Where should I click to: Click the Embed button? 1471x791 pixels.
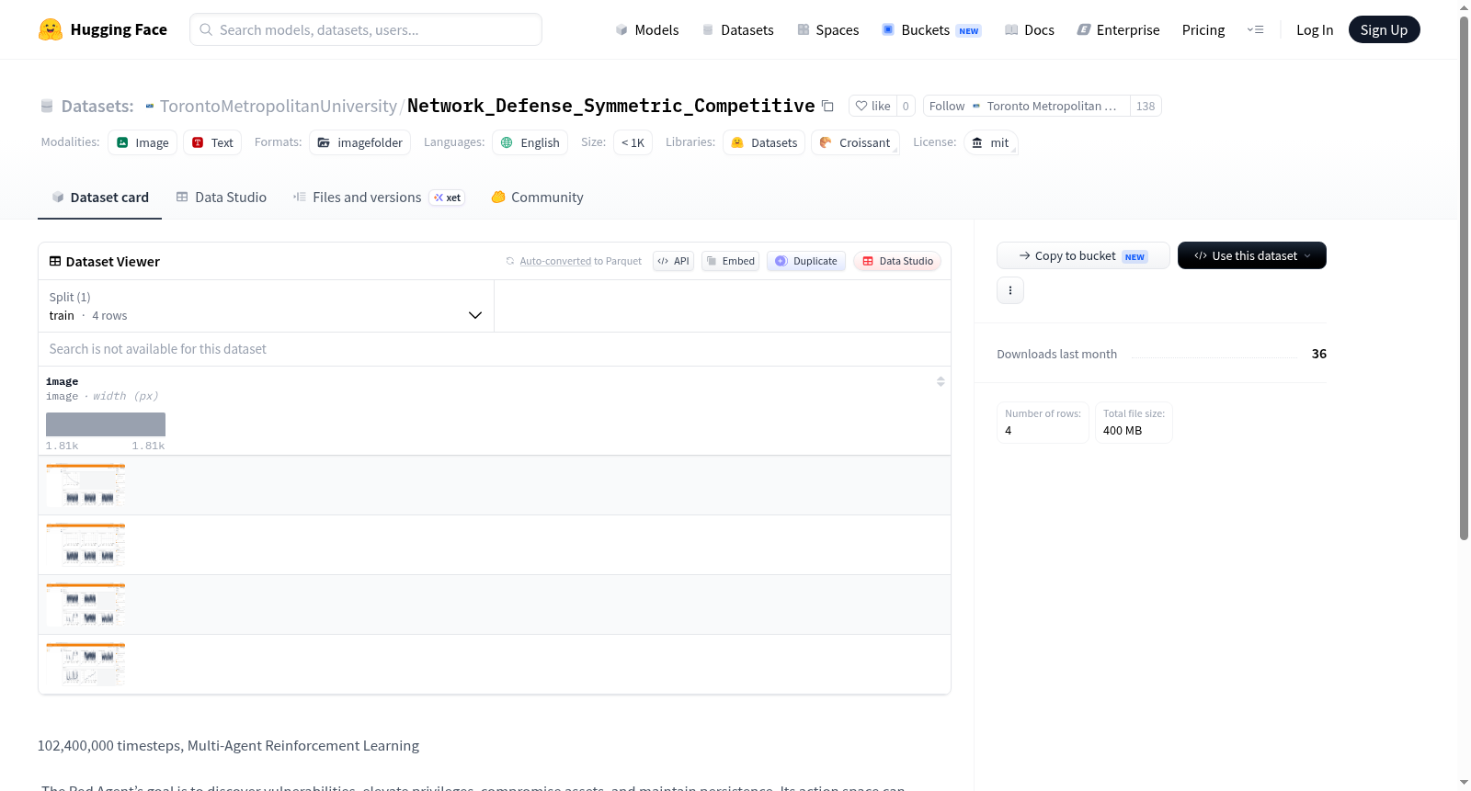click(x=731, y=261)
